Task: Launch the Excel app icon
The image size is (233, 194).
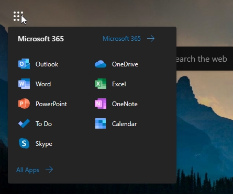Action: (101, 84)
